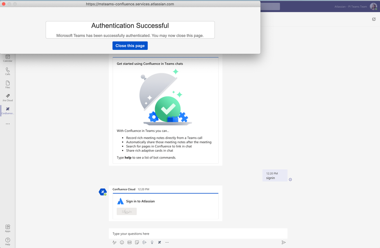380x248 pixels.
Task: Click the popup URL title bar text
Action: tap(130, 4)
